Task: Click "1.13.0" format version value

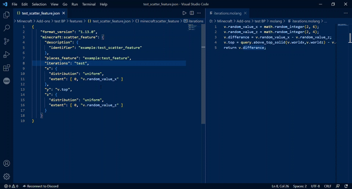Action: click(x=87, y=32)
